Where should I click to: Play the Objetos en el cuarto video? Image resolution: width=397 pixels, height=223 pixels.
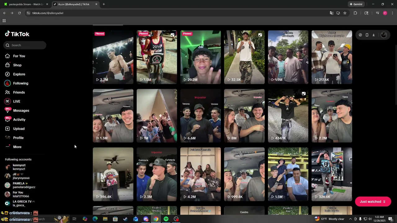[332, 57]
